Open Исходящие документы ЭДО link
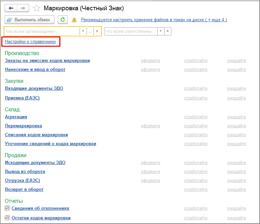The image size is (260, 224). pyautogui.click(x=35, y=162)
